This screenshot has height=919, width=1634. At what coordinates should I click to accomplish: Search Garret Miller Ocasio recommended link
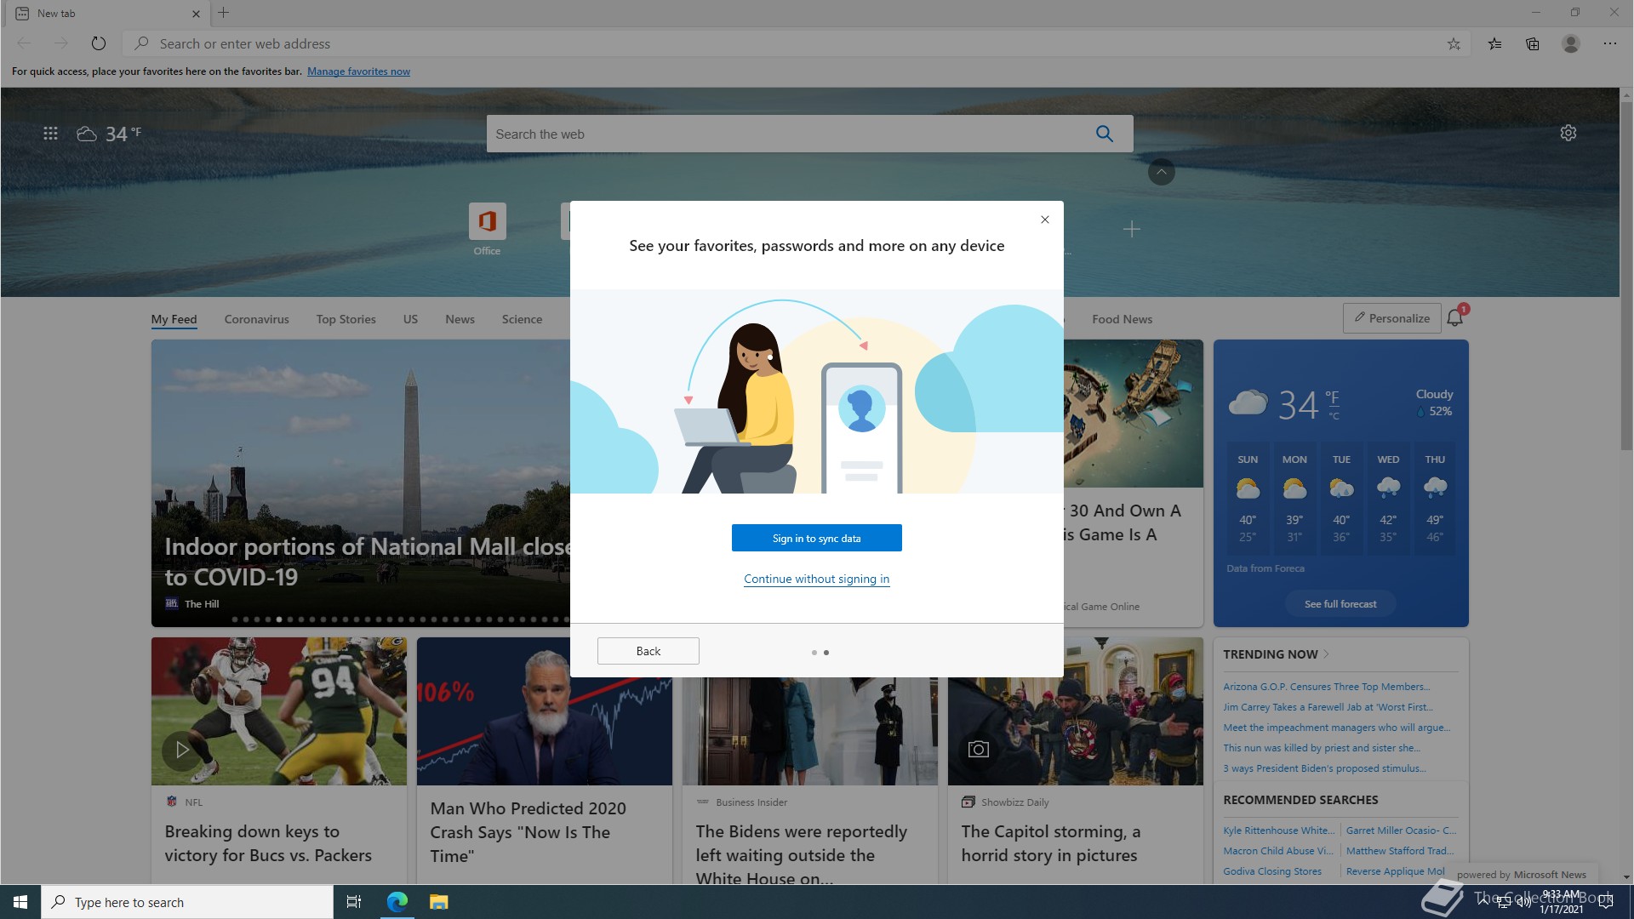(x=1401, y=831)
